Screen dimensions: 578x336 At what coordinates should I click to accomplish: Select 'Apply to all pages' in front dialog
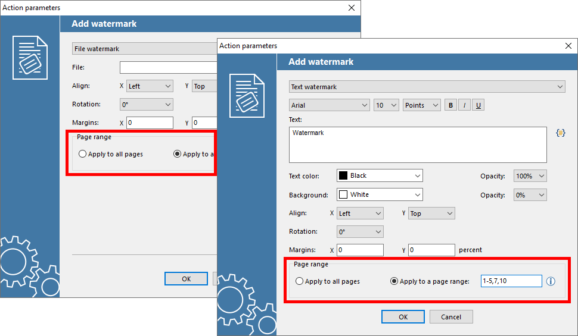pyautogui.click(x=327, y=281)
